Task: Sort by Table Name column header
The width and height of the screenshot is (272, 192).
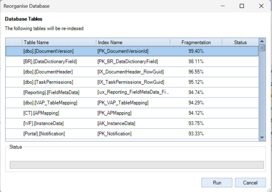Action: pos(59,42)
